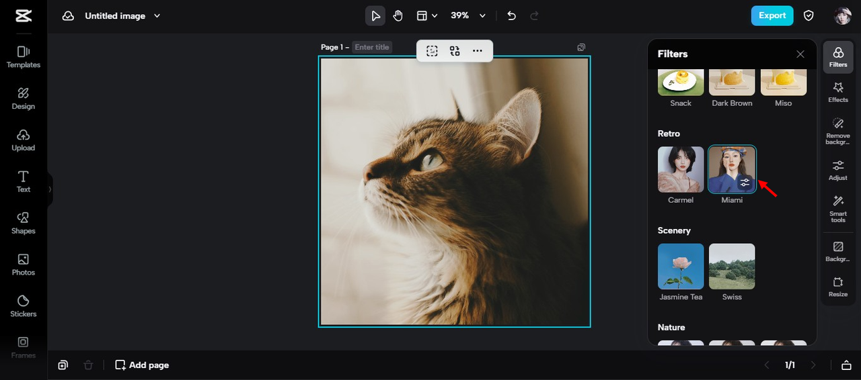Screen dimensions: 861x380
Task: Click the Effects icon in right sidebar
Action: tap(838, 92)
